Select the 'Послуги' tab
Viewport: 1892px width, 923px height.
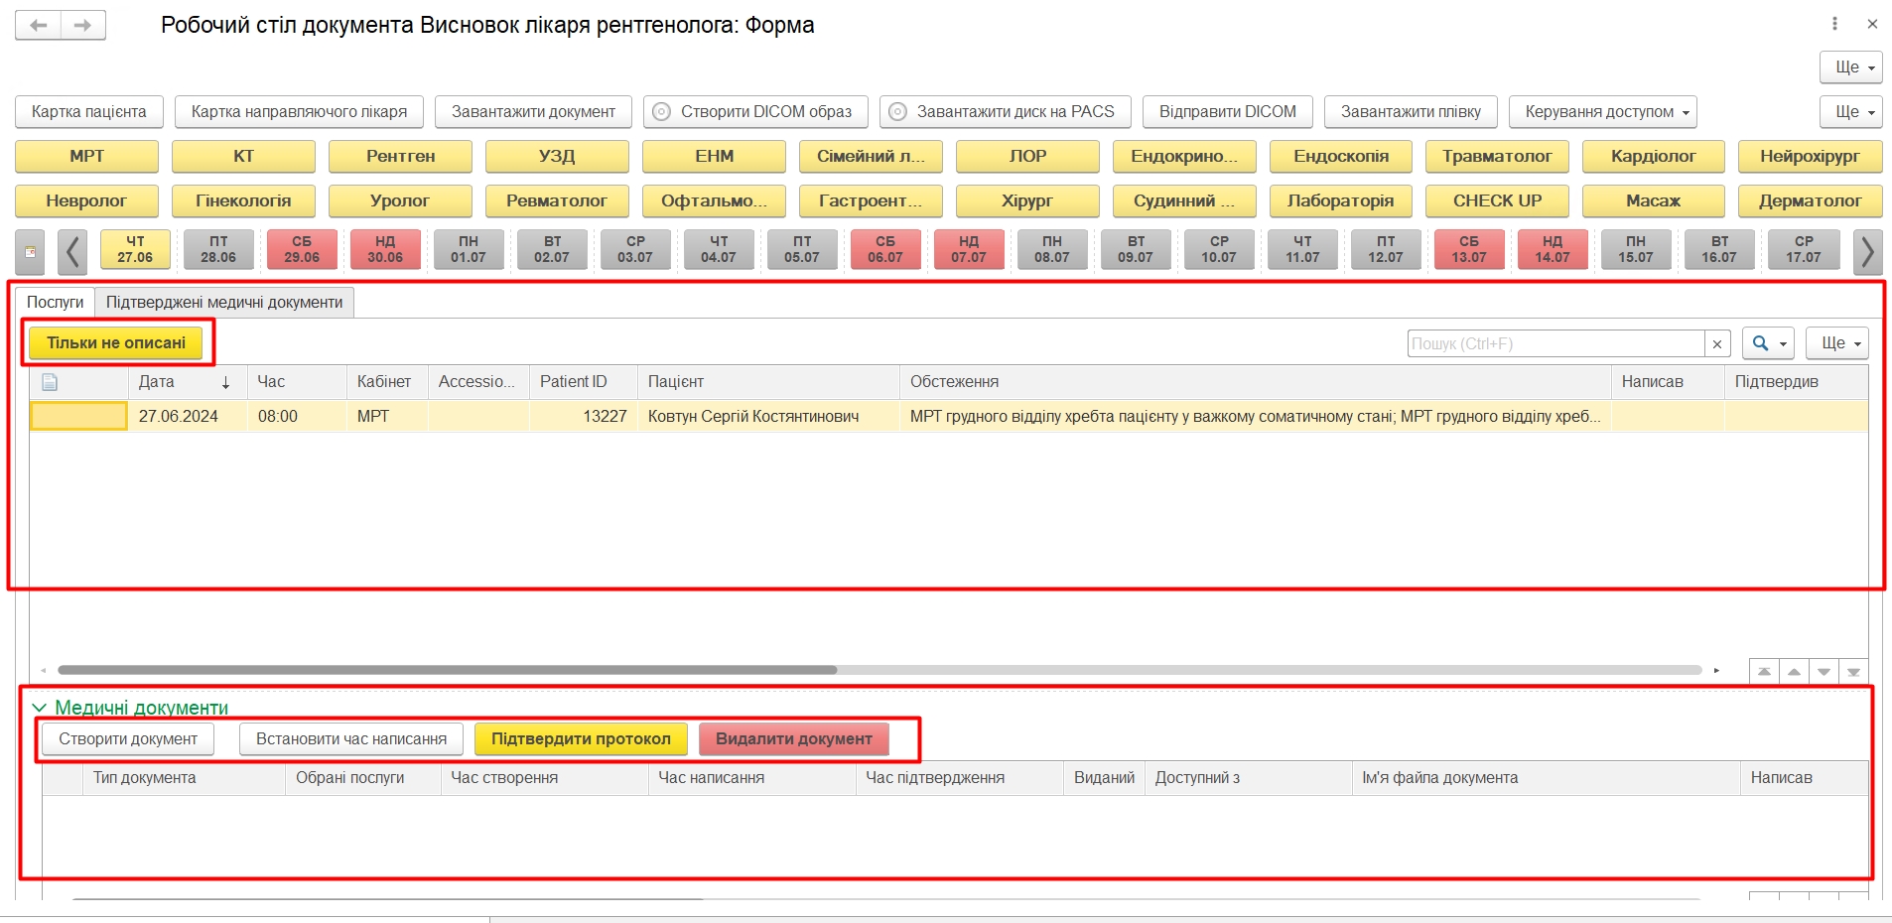pos(55,303)
